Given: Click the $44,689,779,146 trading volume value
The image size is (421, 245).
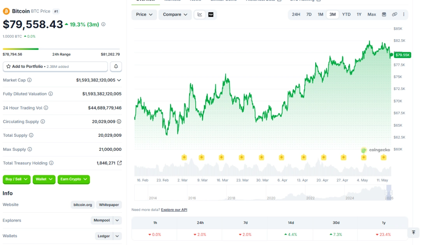Looking at the screenshot, I should [x=105, y=108].
